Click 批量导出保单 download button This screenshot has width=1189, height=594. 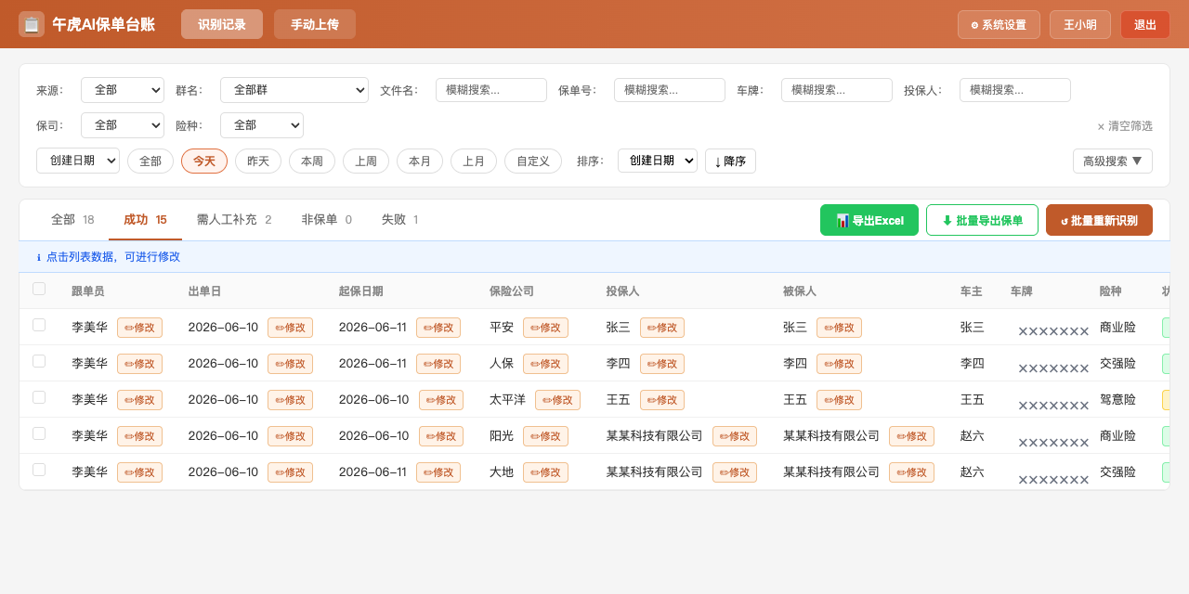(982, 220)
